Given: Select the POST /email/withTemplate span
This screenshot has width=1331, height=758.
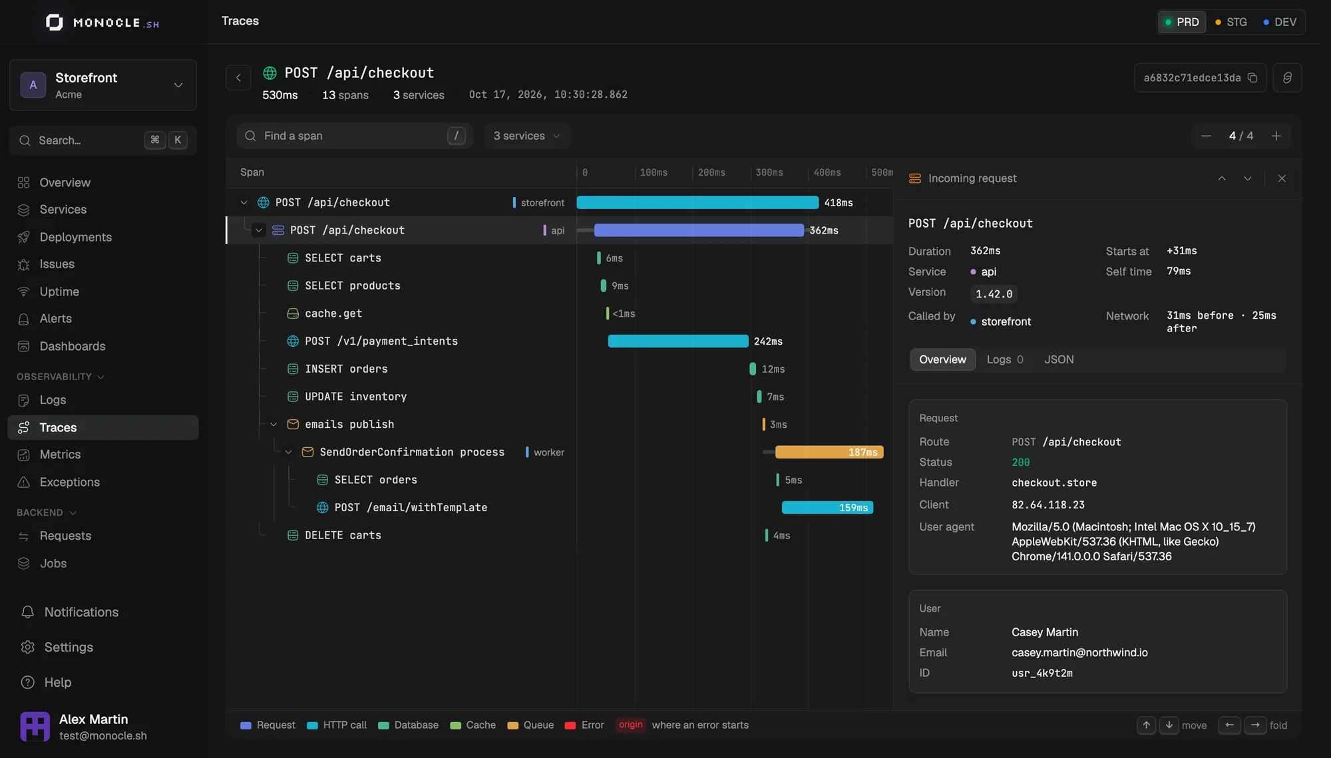Looking at the screenshot, I should 559,507.
